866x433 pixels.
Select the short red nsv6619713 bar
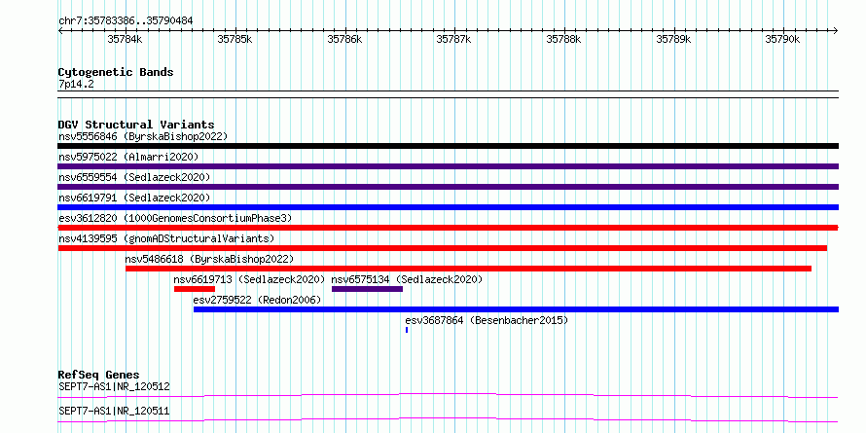(195, 289)
